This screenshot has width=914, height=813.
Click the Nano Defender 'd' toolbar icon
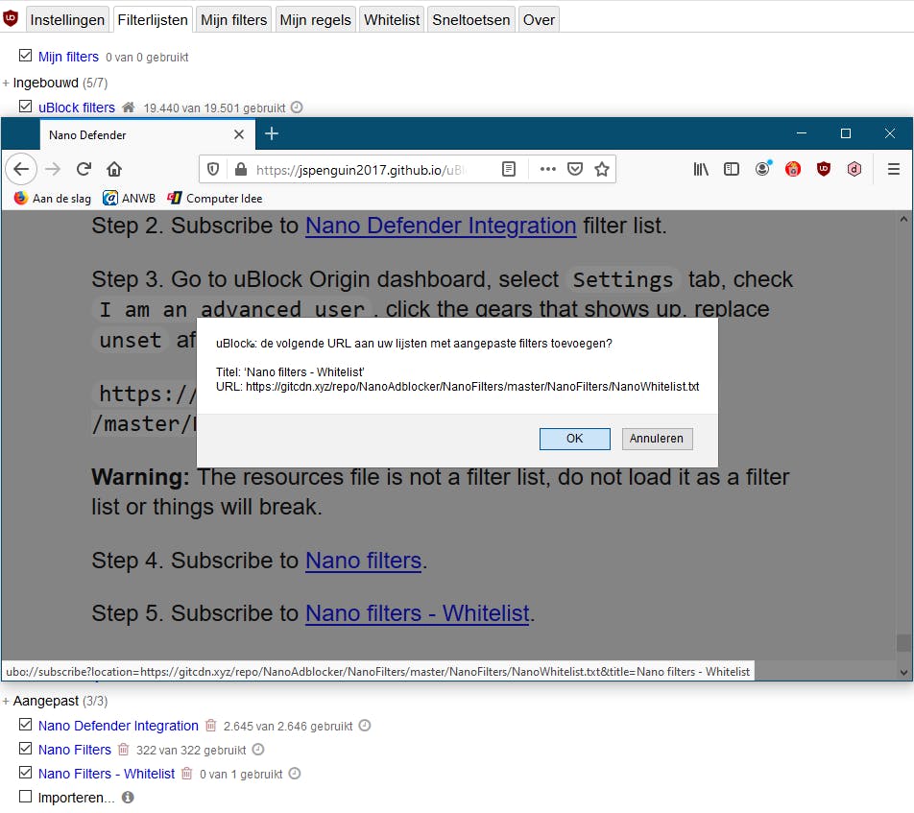[854, 170]
